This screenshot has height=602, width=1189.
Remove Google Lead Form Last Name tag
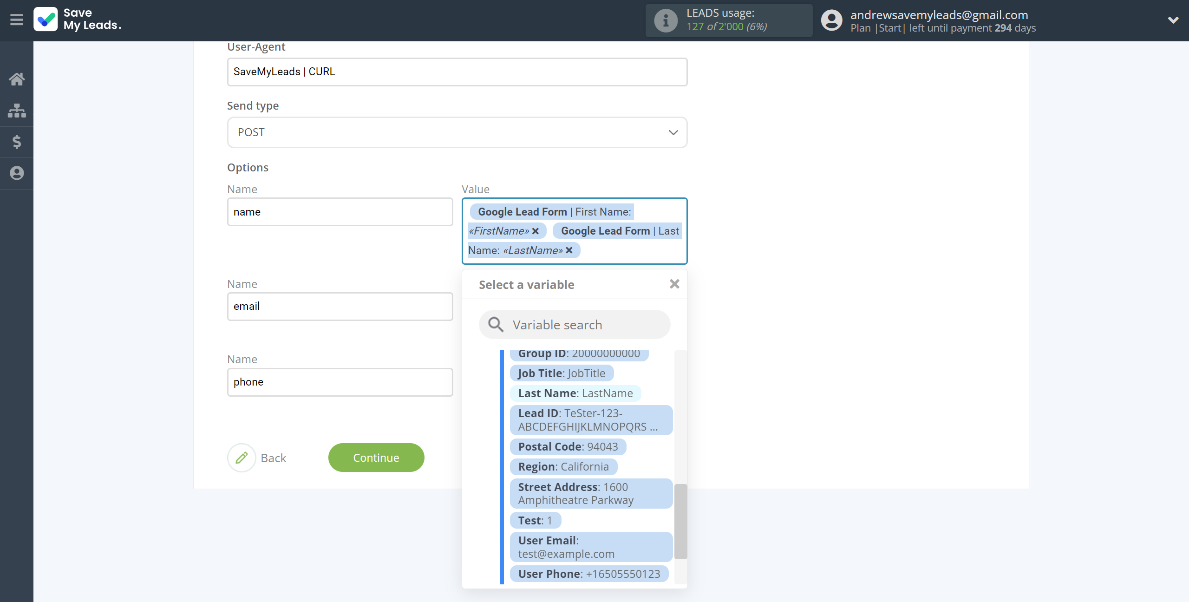click(569, 249)
